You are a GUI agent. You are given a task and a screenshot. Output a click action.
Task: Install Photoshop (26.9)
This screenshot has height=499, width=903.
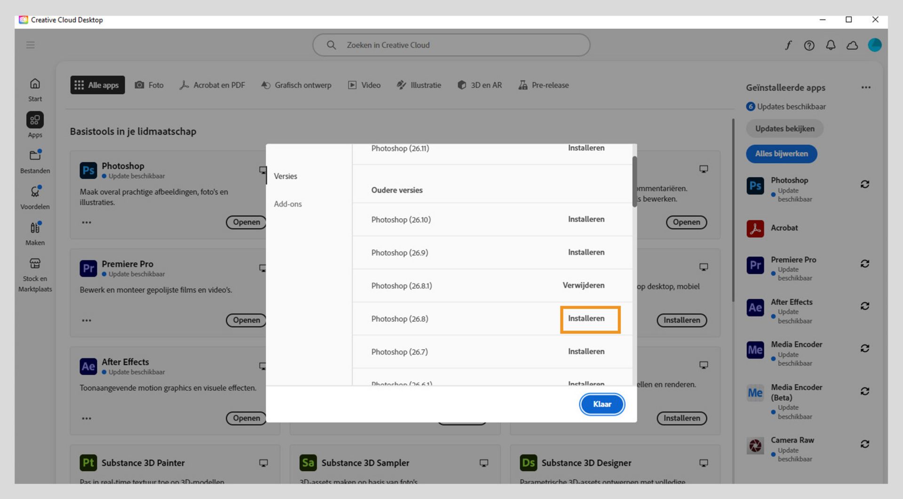click(586, 252)
